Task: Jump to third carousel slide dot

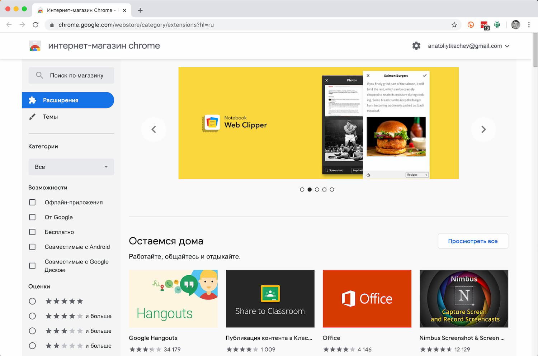Action: [317, 190]
